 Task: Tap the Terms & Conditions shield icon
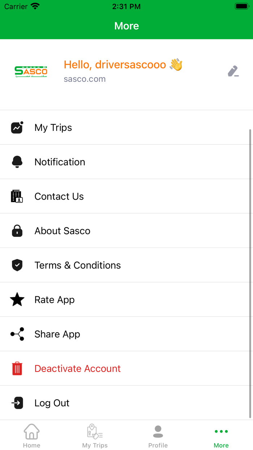pos(17,265)
